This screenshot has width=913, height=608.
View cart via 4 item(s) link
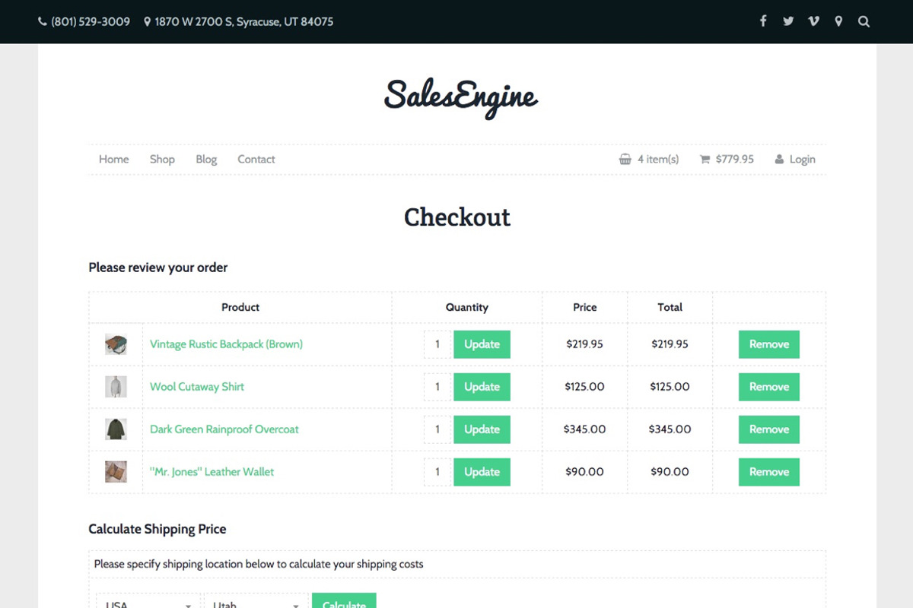click(x=658, y=160)
